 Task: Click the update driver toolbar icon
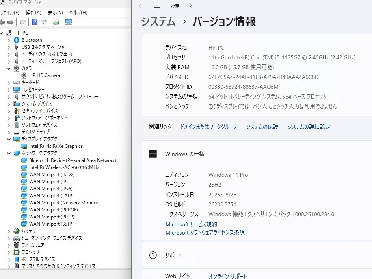coord(56,22)
